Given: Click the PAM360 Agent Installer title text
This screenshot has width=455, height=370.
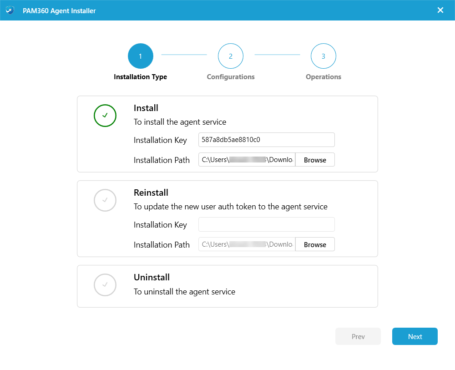Looking at the screenshot, I should point(59,11).
